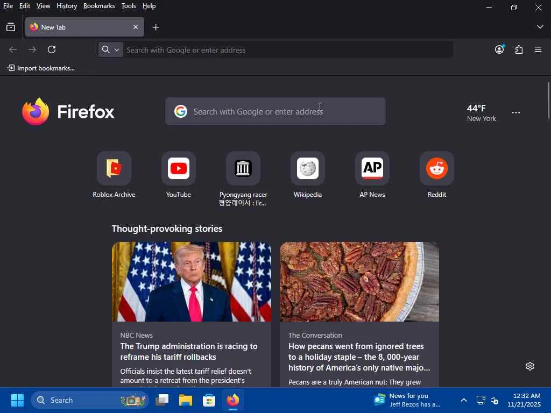Click the 44°F New York weather widget
Image resolution: width=551 pixels, height=413 pixels.
point(481,113)
